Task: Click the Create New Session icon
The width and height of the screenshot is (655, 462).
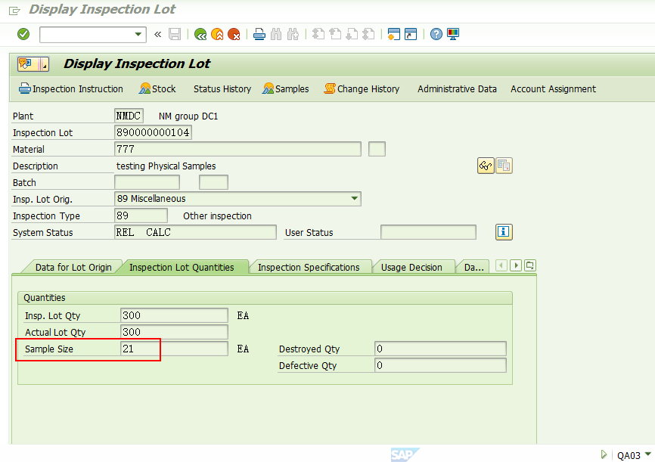Action: coord(394,34)
